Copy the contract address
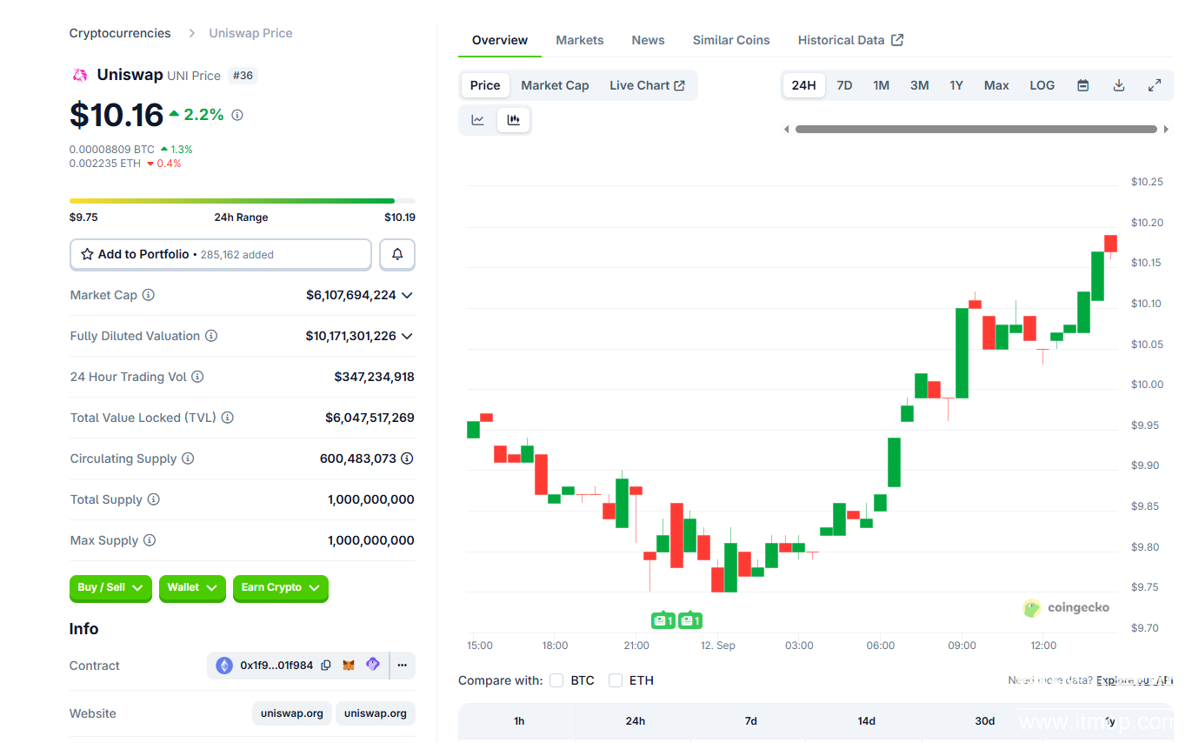Screen dimensions: 1192x743 (326, 666)
